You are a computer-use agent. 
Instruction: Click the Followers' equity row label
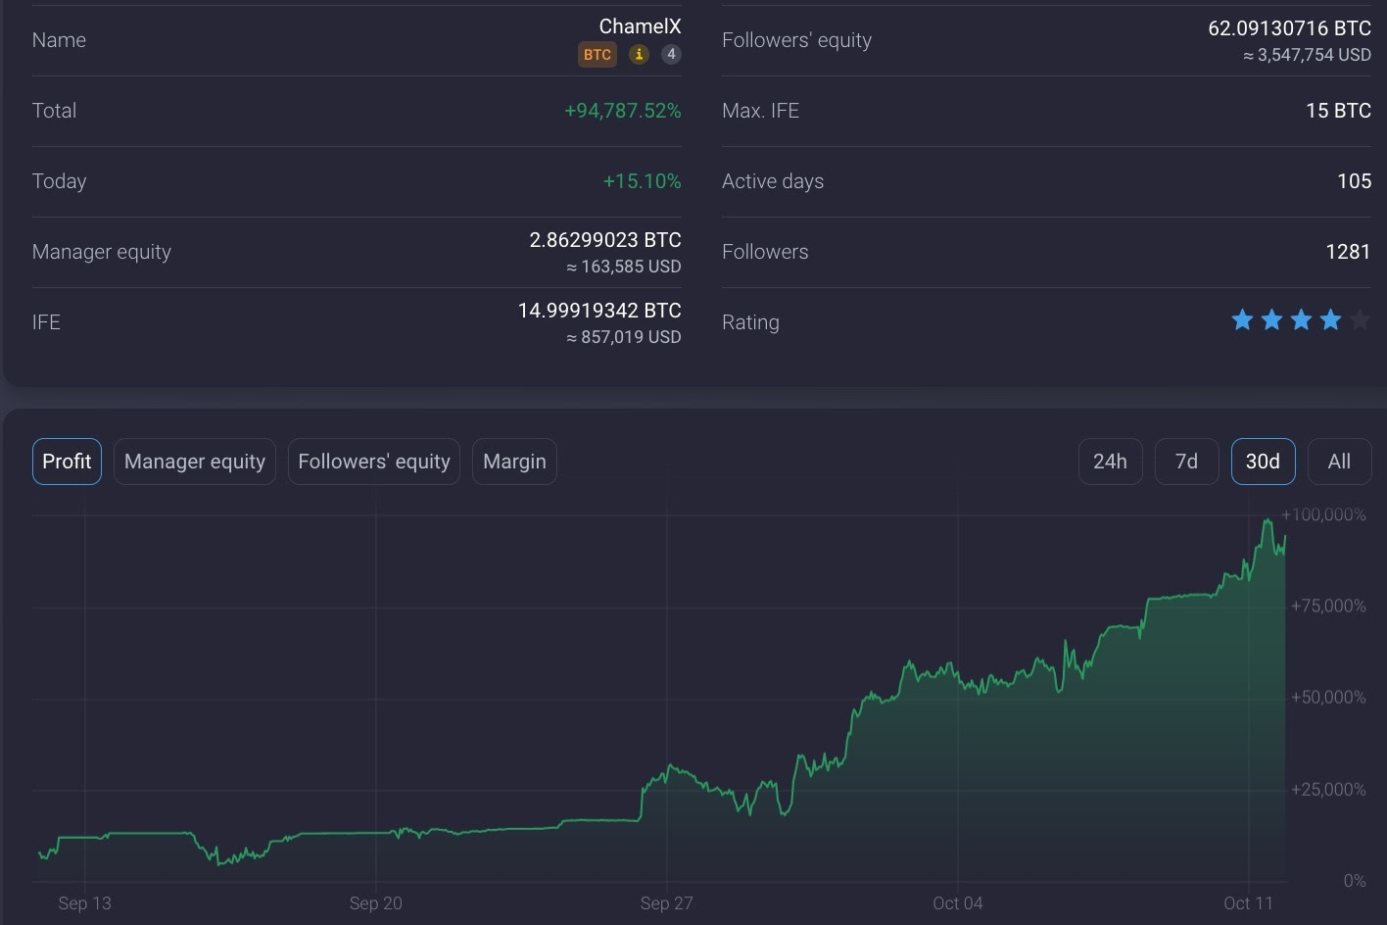(x=796, y=40)
